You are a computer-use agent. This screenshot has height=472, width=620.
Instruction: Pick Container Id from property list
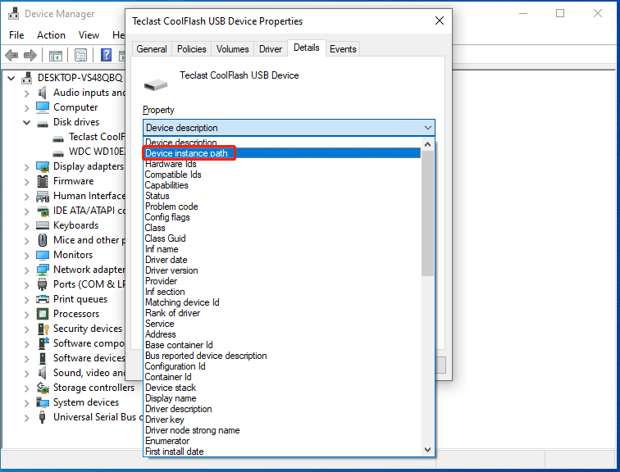(x=281, y=377)
